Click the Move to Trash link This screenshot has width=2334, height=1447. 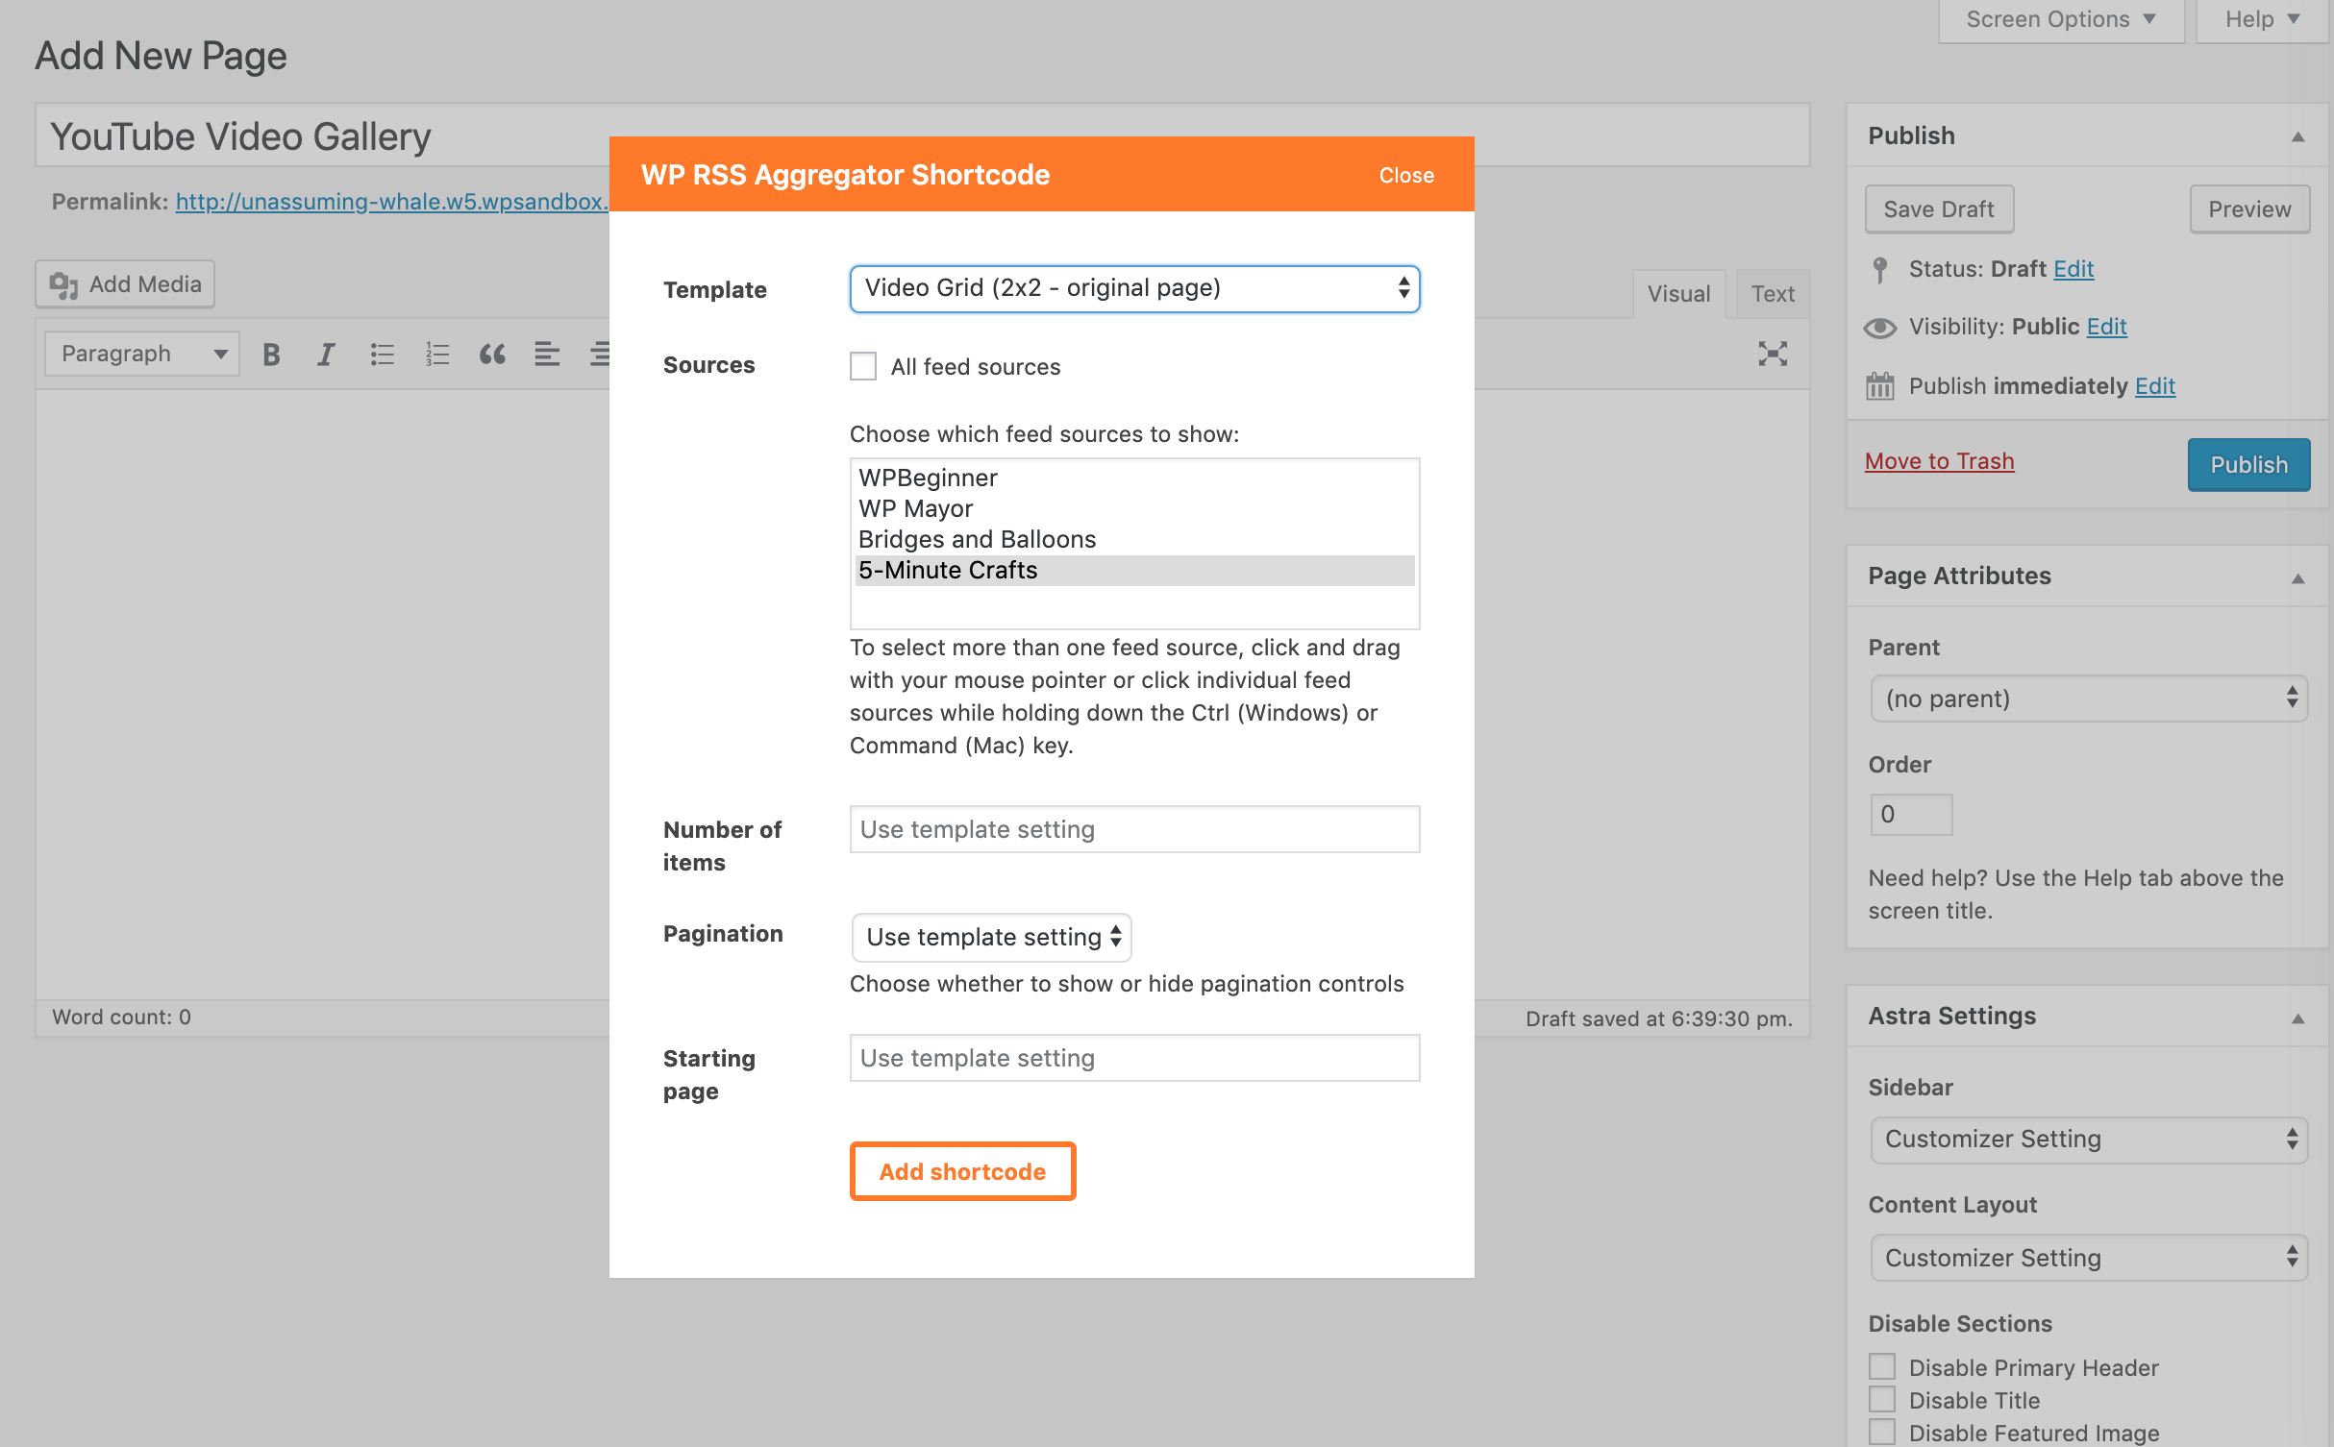pos(1939,461)
